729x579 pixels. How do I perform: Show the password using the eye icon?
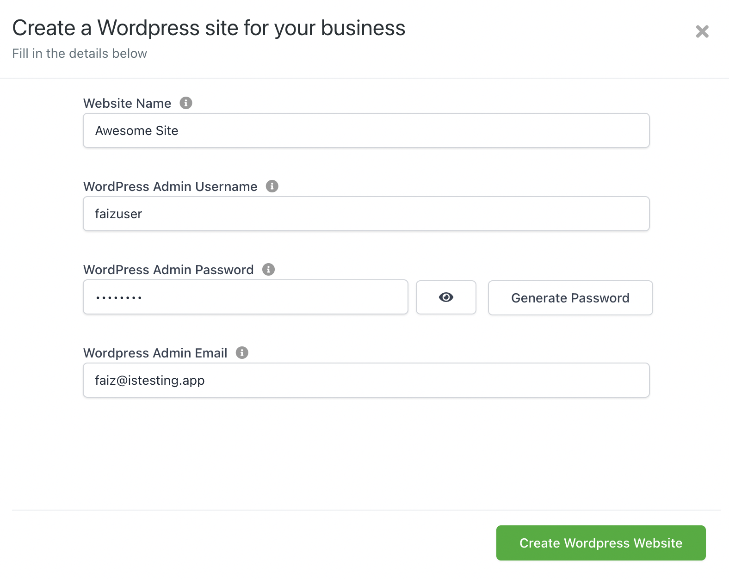point(446,297)
